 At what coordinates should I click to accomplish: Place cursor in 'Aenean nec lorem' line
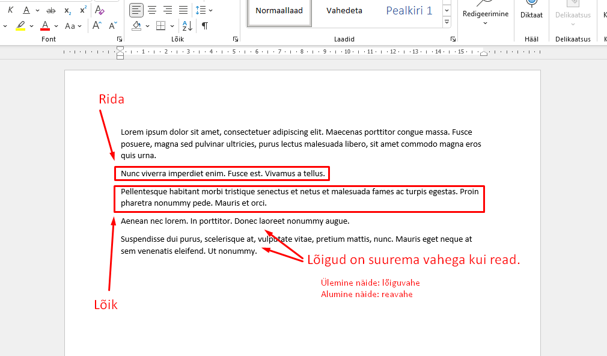pyautogui.click(x=235, y=221)
